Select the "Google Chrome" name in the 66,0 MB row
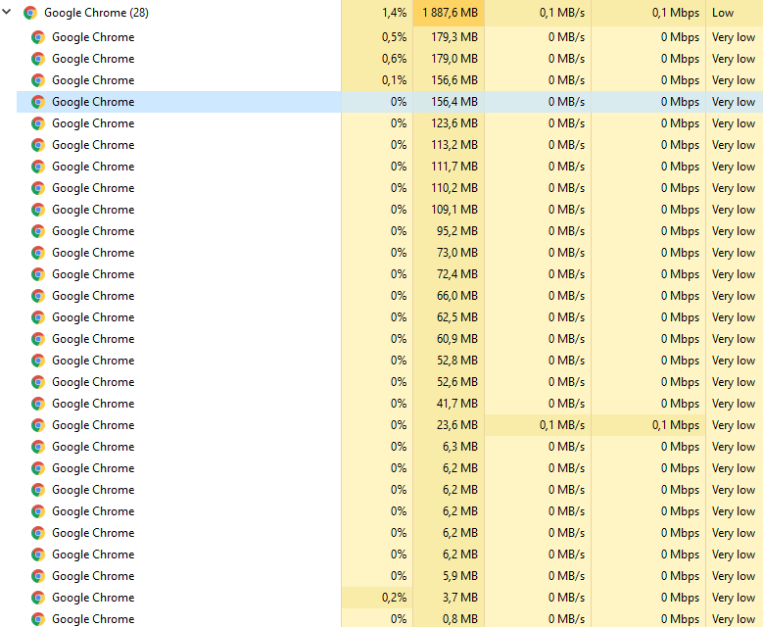763x627 pixels. (93, 296)
